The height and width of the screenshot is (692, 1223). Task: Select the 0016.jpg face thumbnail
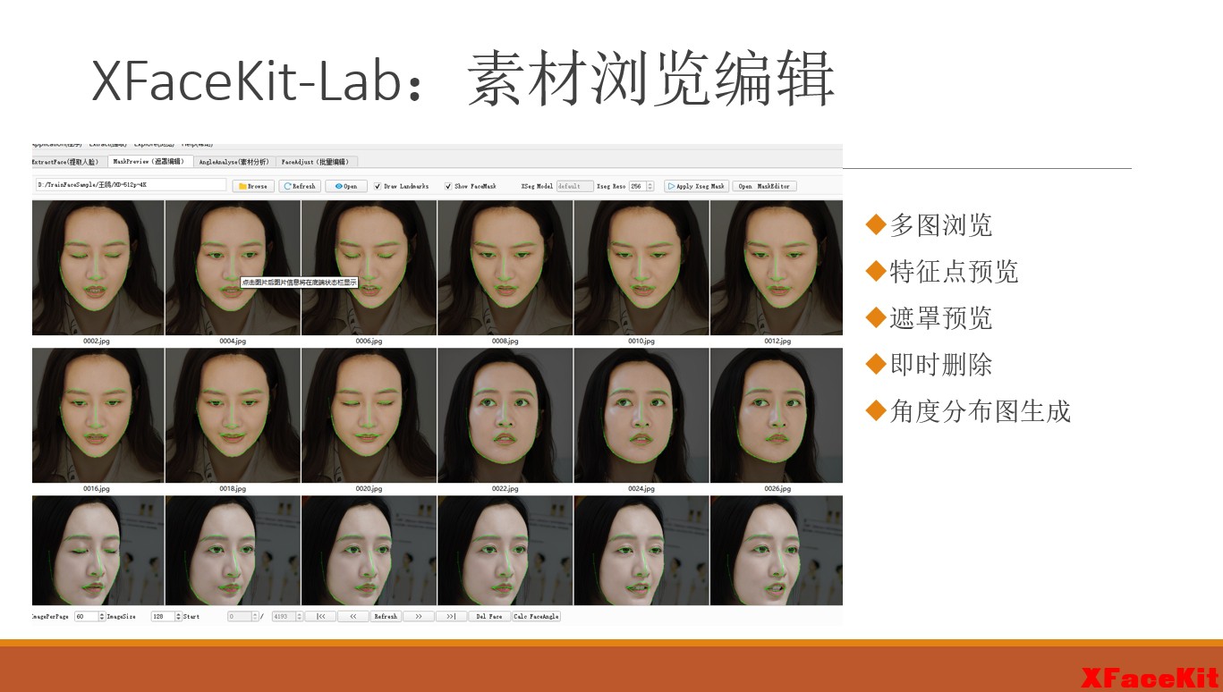pyautogui.click(x=98, y=415)
